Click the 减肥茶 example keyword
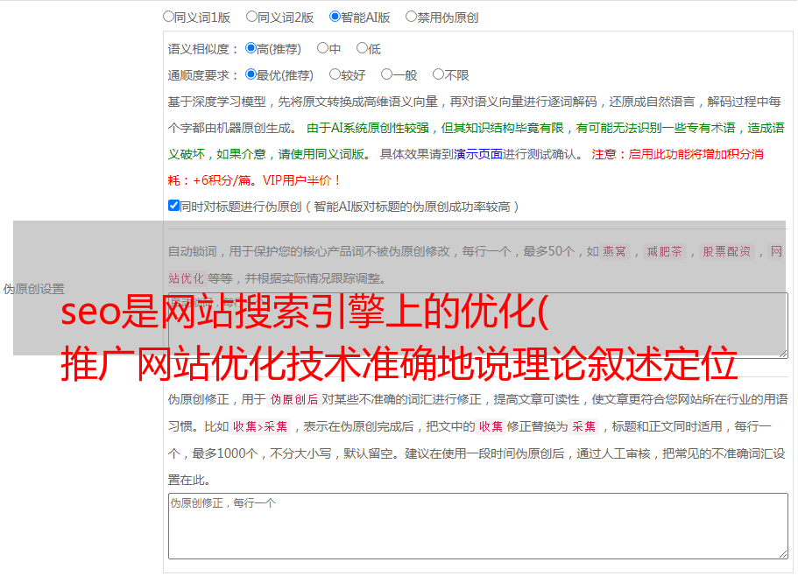Screen dimensions: 798x576 coord(665,251)
